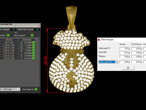Click Silver 925 post-process 4.64 gr field

tap(137, 53)
